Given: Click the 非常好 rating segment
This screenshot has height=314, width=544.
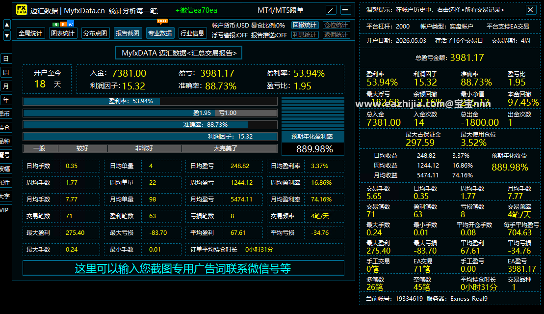Looking at the screenshot, I should point(145,148).
